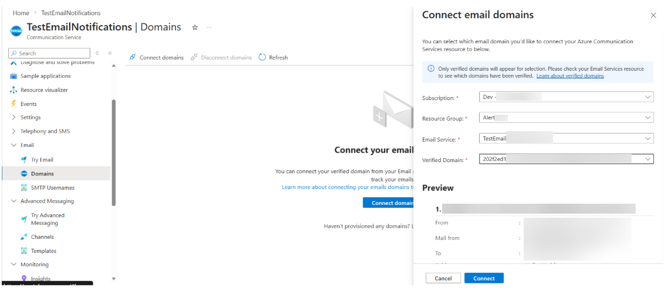Collapse the Email section
This screenshot has height=295, width=665.
click(x=13, y=145)
